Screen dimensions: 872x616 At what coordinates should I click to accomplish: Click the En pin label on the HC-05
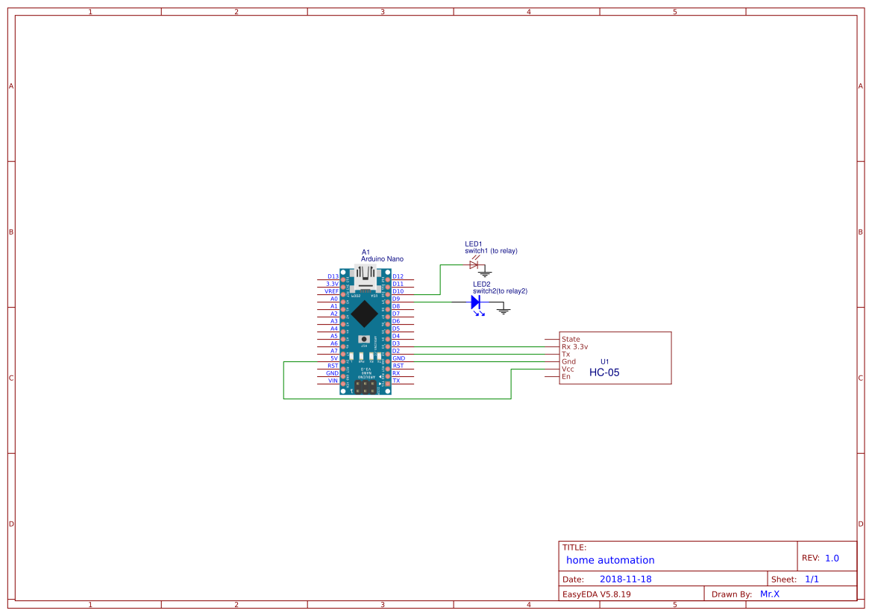tap(565, 377)
